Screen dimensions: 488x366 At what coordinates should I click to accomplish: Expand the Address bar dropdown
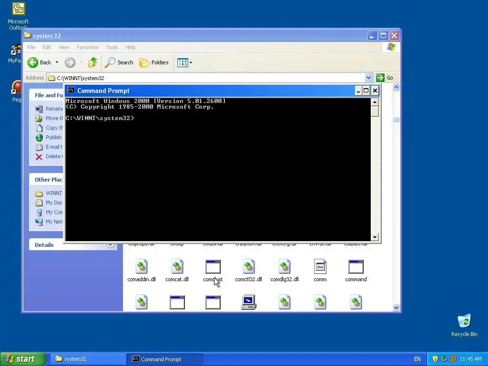[368, 78]
